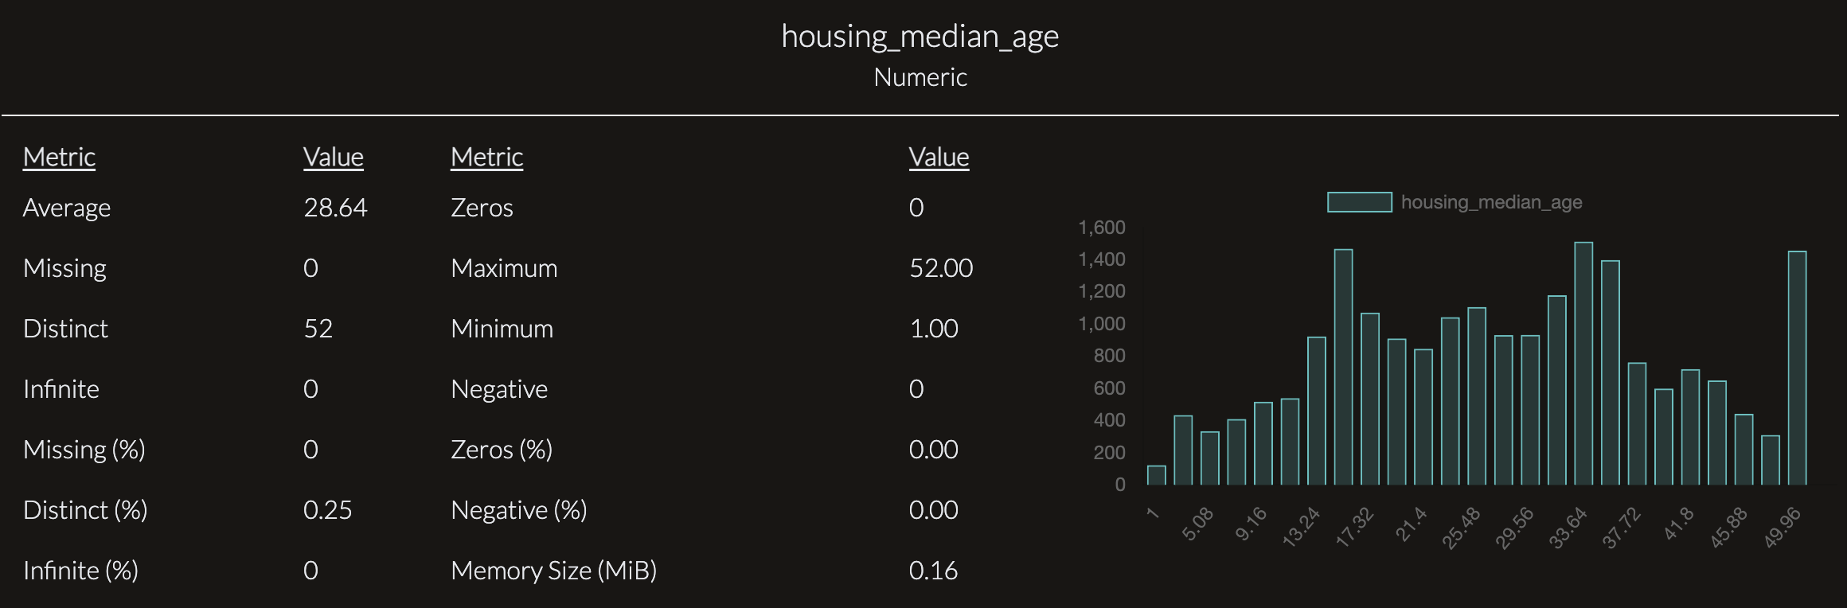Image resolution: width=1847 pixels, height=608 pixels.
Task: Click the housing_median_age legend color box
Action: click(x=1359, y=202)
